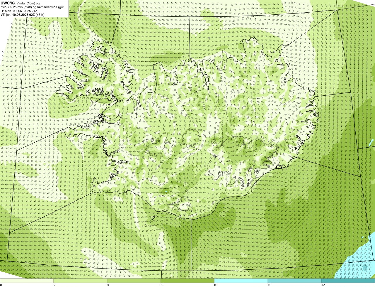The image size is (375, 287).
Task: Click the 2–4 m/s light green swatch
Action: tap(81, 281)
